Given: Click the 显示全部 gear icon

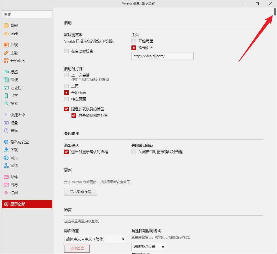Looking at the screenshot, I should [x=6, y=204].
